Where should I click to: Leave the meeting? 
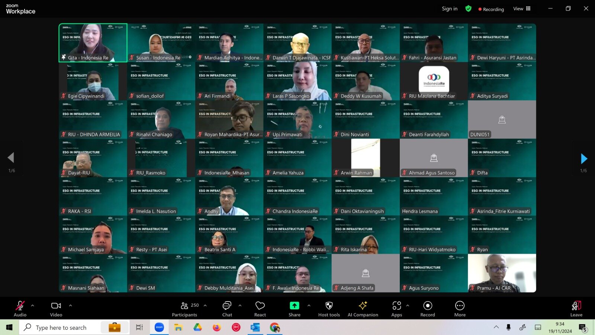[576, 309]
